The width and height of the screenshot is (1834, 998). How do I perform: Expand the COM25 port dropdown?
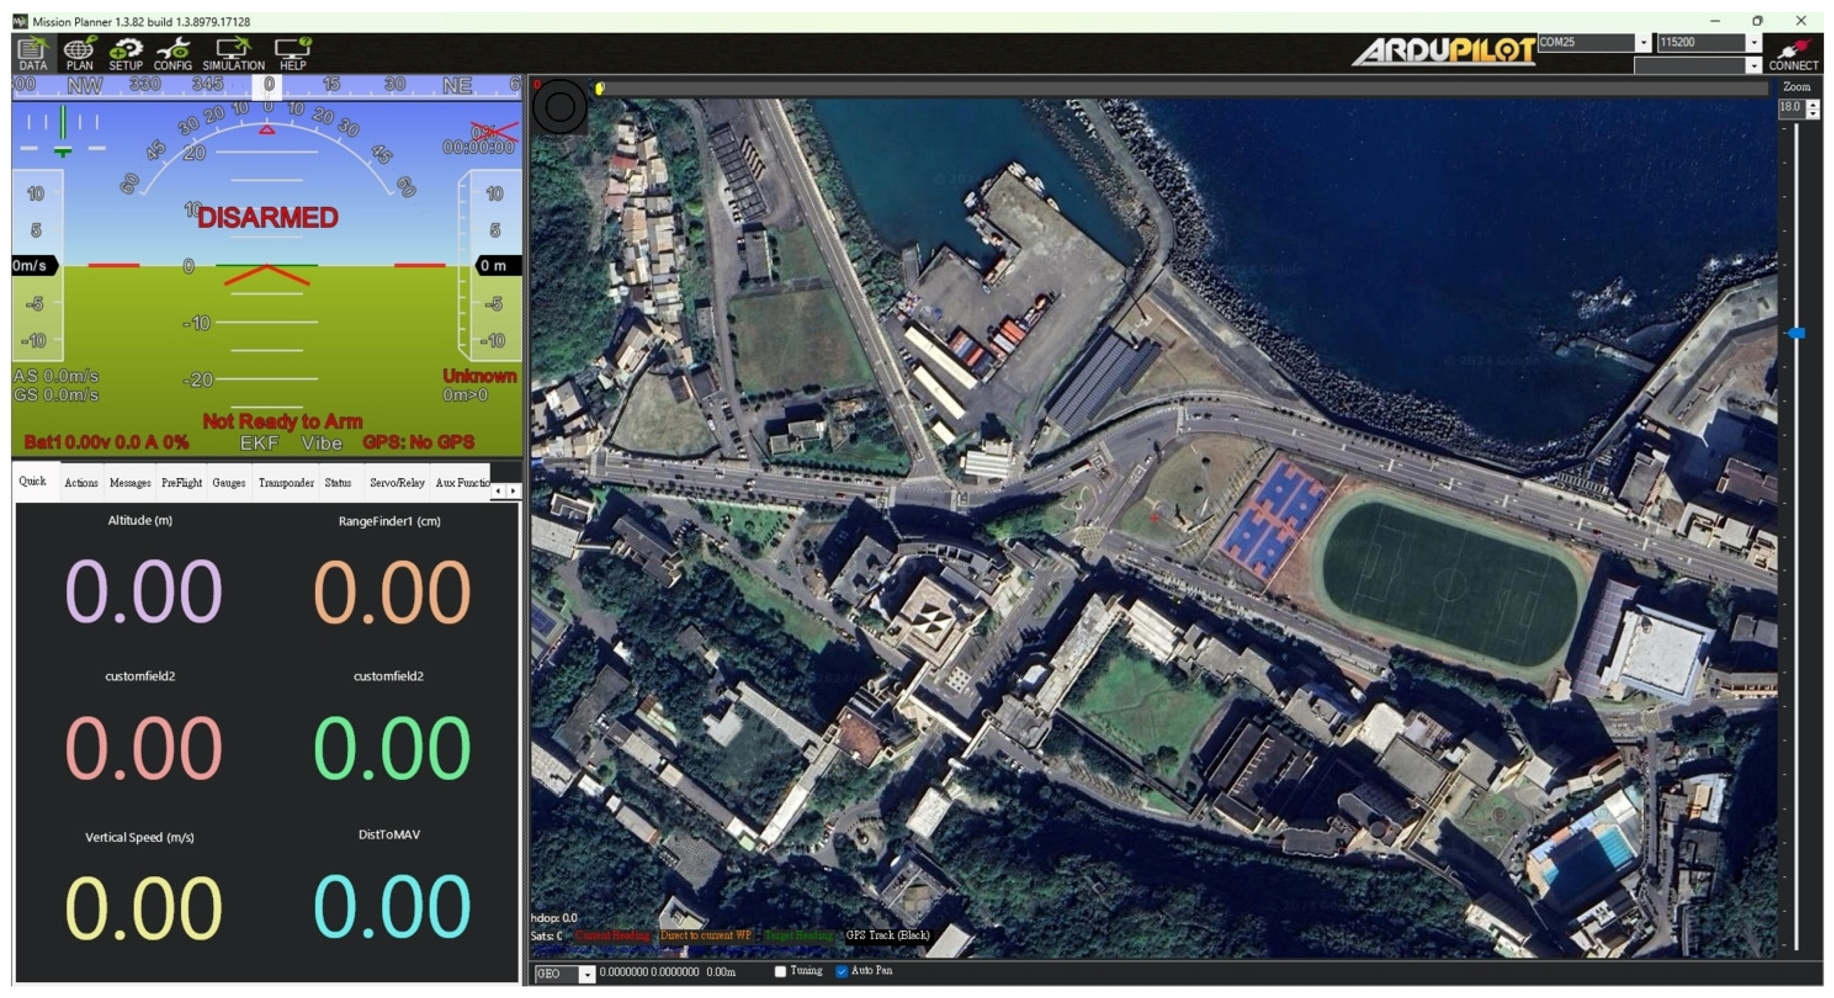pos(1643,43)
